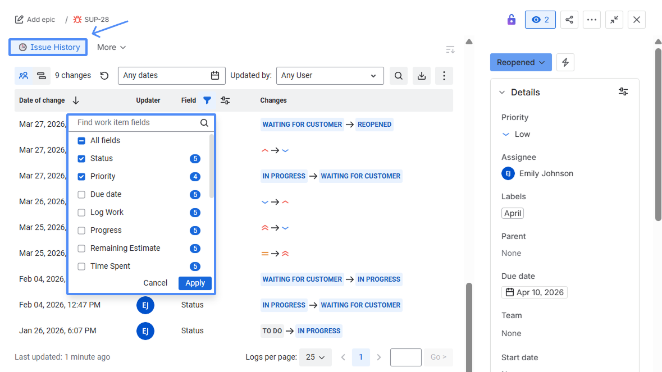Click the search magnifier toolbar button
This screenshot has height=372, width=662.
point(398,76)
